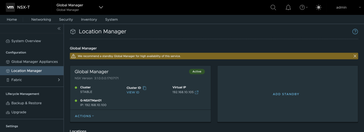Click the G-NSXTMan01 green status dot
Viewport: 364px width, 132px height.
76,100
